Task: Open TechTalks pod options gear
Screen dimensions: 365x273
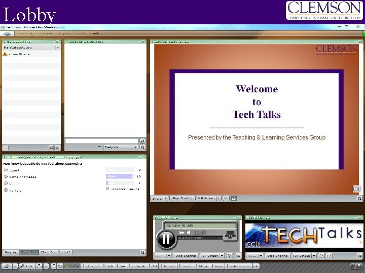Action: click(x=359, y=256)
